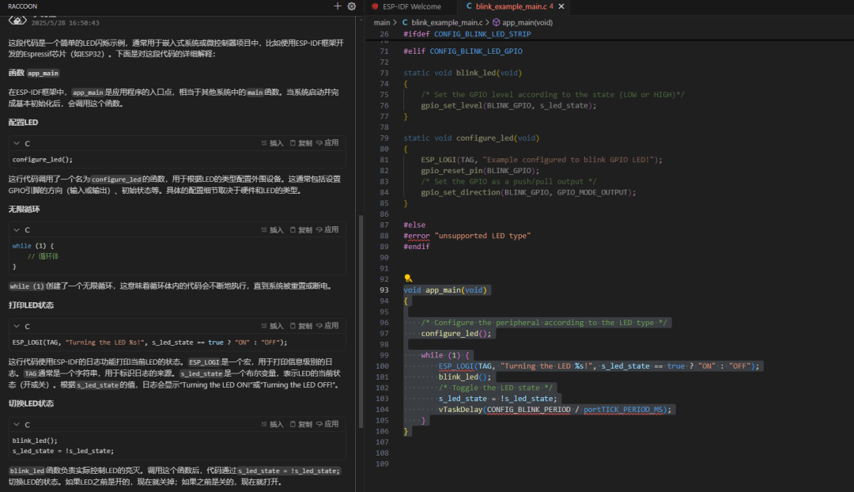Click the lightbulb code action icon
This screenshot has height=492, width=854.
408,278
